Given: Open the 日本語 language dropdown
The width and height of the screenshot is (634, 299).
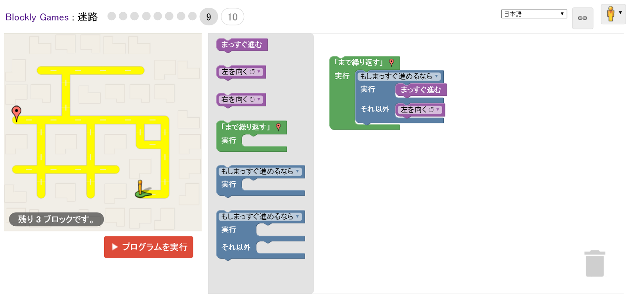Looking at the screenshot, I should click(x=534, y=14).
